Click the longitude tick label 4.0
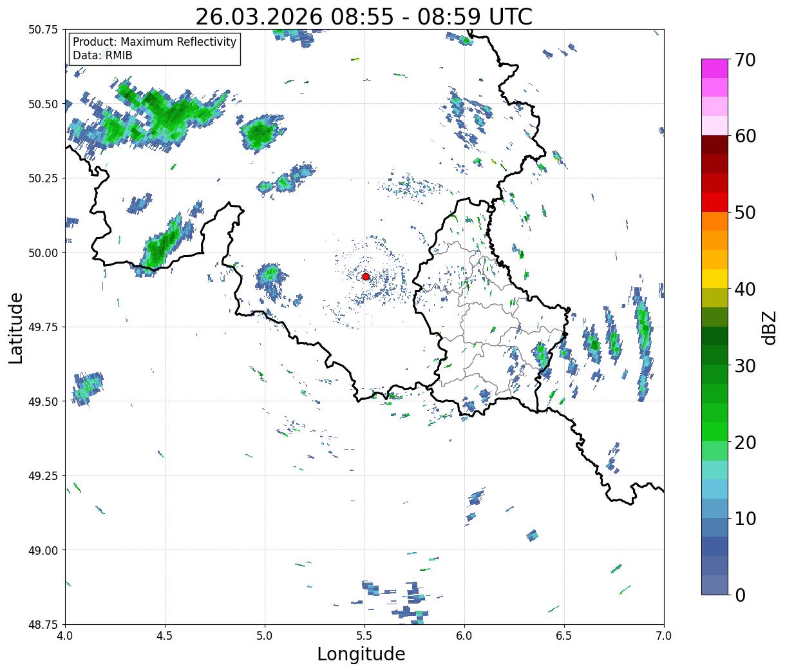 point(65,636)
